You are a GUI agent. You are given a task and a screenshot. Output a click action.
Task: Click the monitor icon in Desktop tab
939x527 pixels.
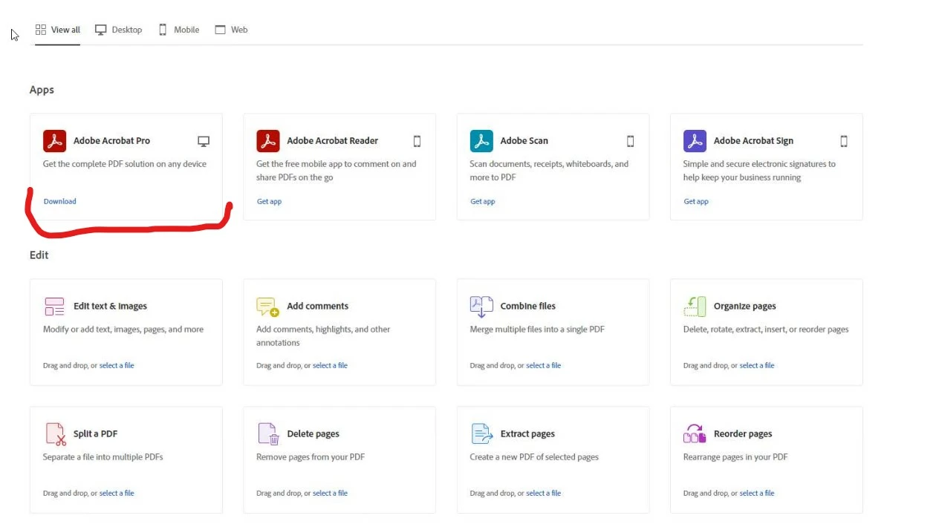coord(101,30)
